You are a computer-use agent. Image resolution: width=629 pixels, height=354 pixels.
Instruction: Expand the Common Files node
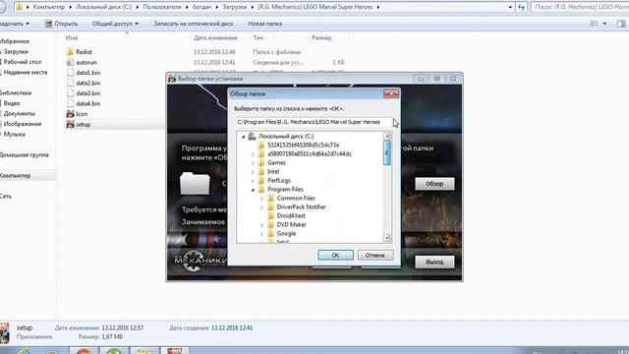(x=262, y=199)
